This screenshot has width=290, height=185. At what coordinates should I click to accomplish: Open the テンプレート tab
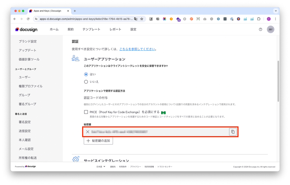point(91,29)
